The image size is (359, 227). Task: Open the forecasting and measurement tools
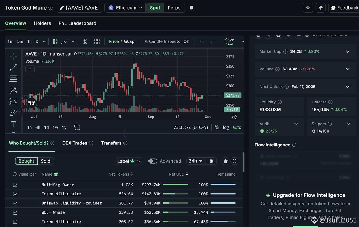click(x=13, y=101)
